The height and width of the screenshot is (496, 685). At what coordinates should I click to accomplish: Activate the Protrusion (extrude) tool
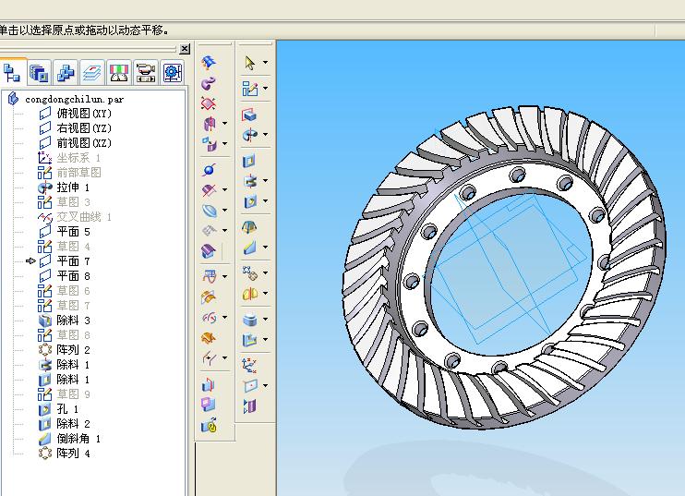pos(249,115)
